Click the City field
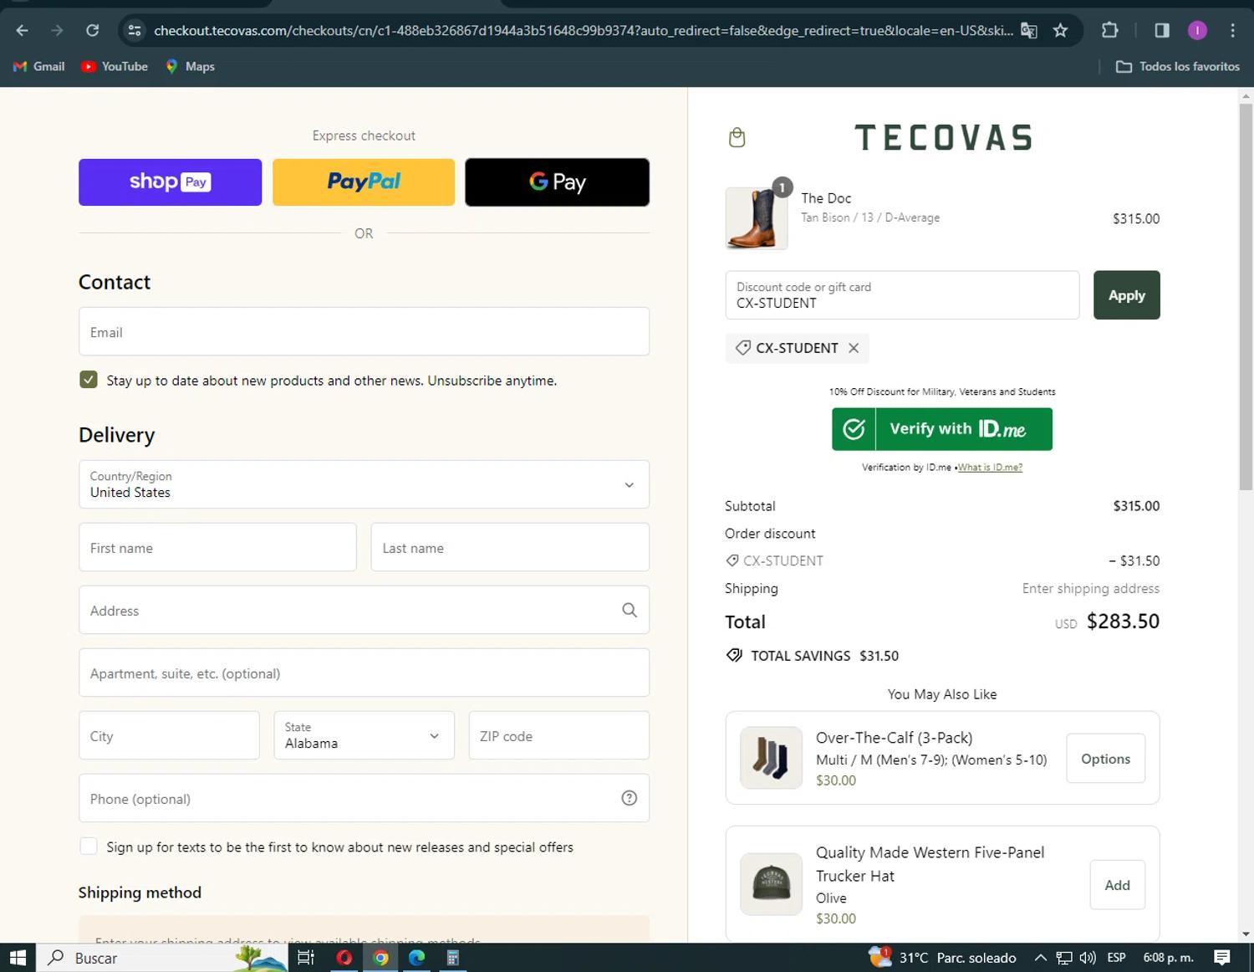This screenshot has width=1254, height=972. pyautogui.click(x=169, y=735)
